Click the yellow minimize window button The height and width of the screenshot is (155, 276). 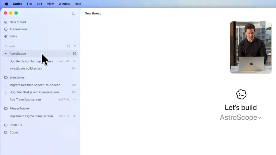click(11, 13)
